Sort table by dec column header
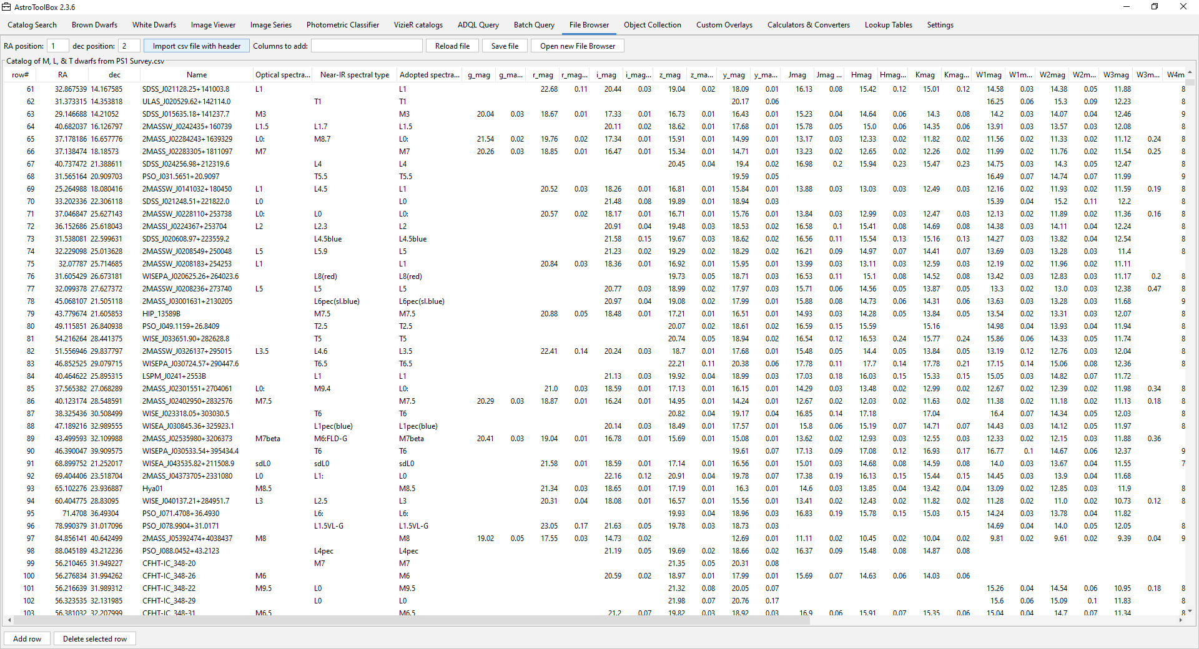Image resolution: width=1199 pixels, height=649 pixels. point(115,75)
